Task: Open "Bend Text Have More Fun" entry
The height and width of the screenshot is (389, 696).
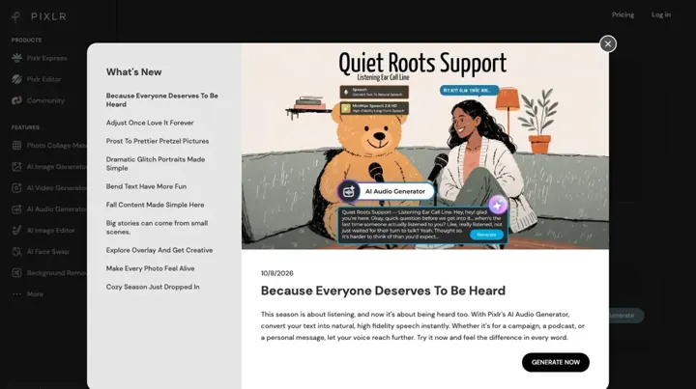Action: click(x=146, y=186)
